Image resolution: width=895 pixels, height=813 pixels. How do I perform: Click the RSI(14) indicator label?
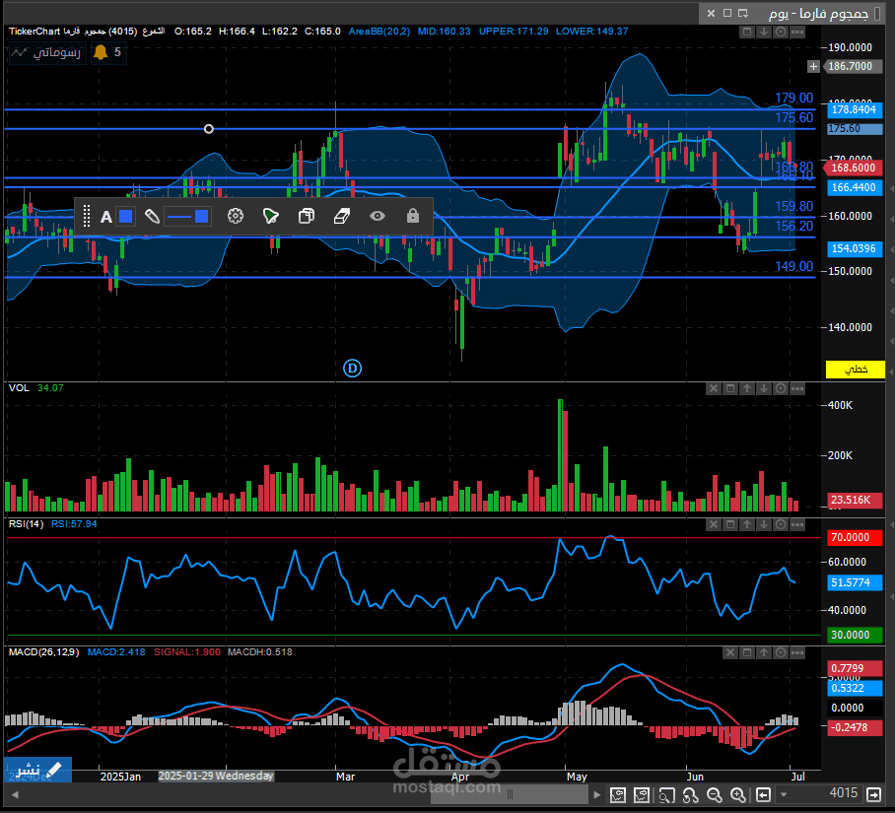pos(26,523)
